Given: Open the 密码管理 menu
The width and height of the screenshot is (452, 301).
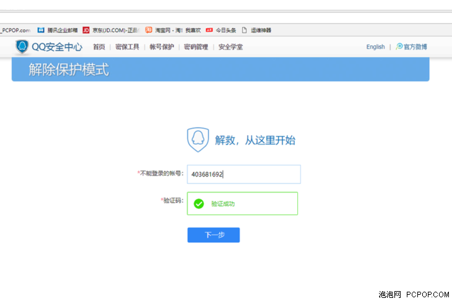Looking at the screenshot, I should [196, 47].
